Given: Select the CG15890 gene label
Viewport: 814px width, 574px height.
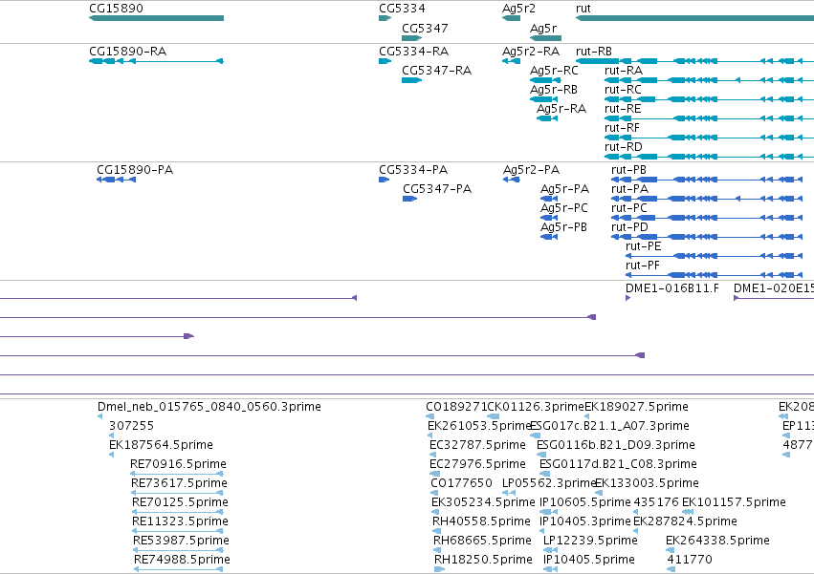Looking at the screenshot, I should [116, 9].
